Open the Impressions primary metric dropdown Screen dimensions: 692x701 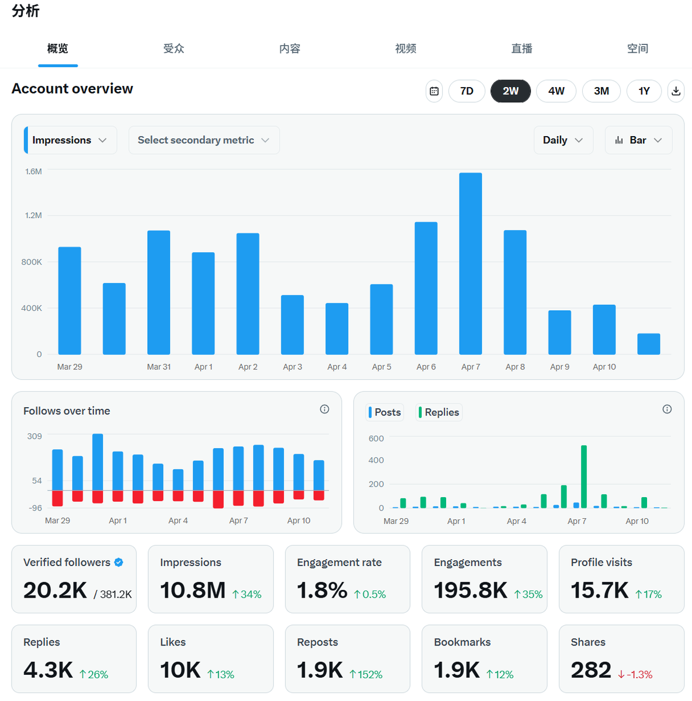click(x=70, y=140)
